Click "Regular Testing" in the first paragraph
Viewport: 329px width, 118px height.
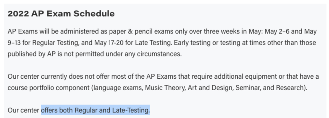pyautogui.click(x=55, y=43)
